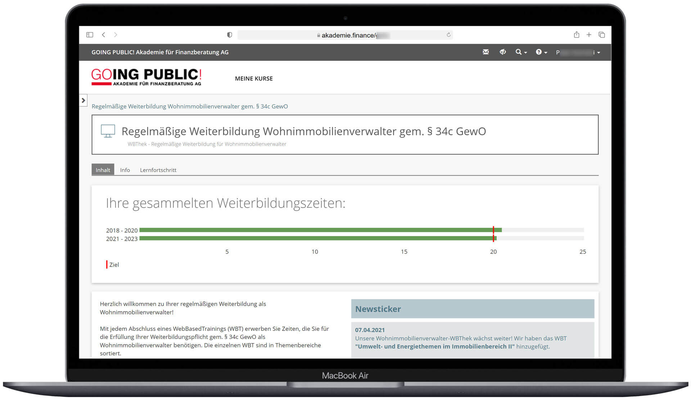Image resolution: width=691 pixels, height=400 pixels.
Task: Open the help question mark menu
Action: (x=541, y=52)
